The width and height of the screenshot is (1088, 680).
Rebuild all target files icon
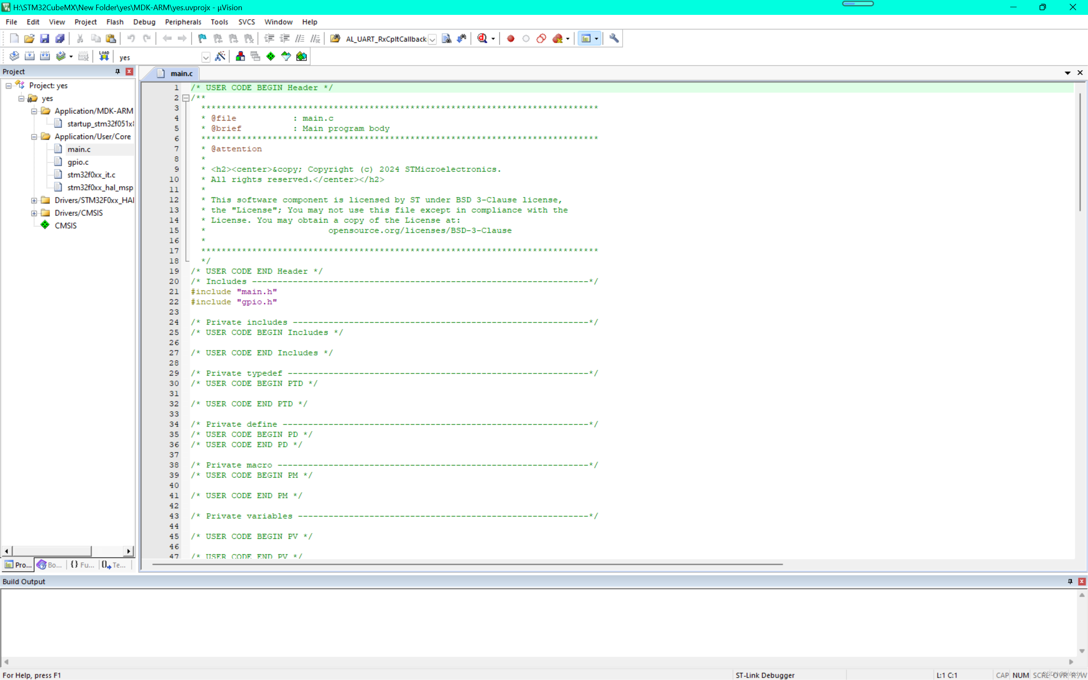tap(45, 56)
